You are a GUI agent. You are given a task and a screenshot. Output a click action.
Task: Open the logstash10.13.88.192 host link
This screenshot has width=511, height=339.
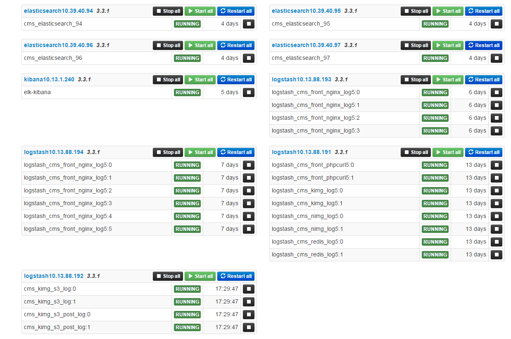tap(54, 276)
